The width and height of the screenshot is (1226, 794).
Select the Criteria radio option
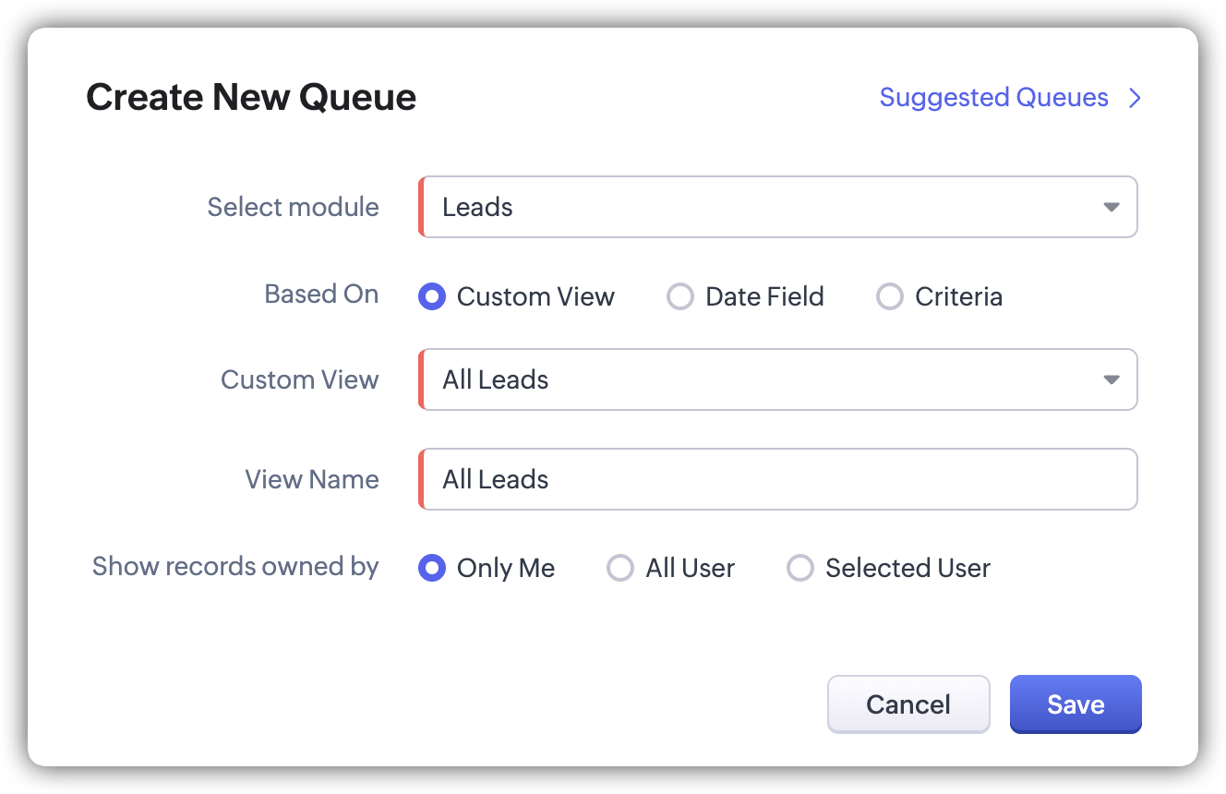click(890, 296)
